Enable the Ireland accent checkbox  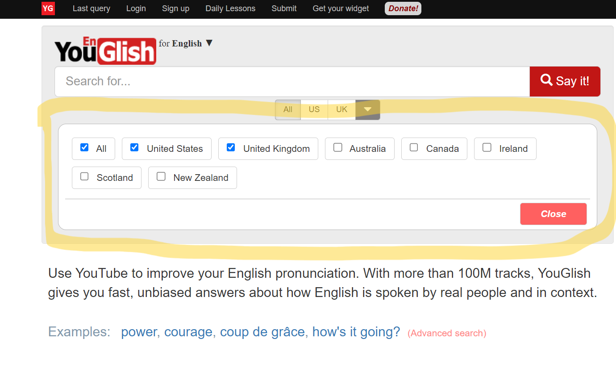(487, 146)
